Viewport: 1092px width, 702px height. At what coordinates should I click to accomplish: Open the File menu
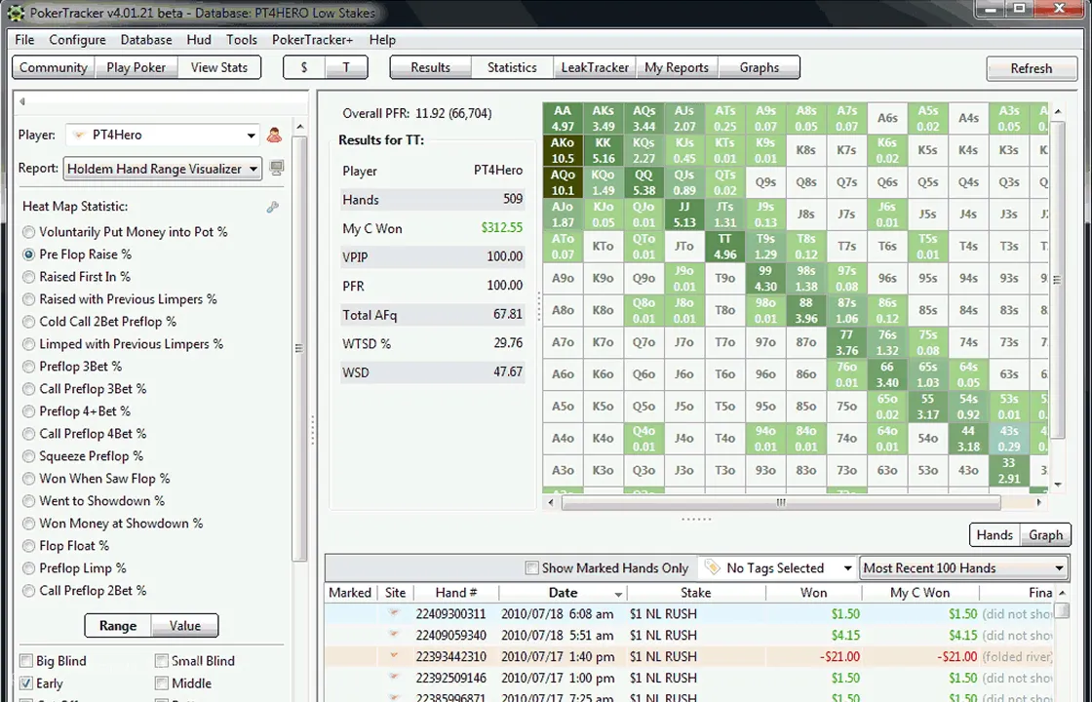point(24,40)
